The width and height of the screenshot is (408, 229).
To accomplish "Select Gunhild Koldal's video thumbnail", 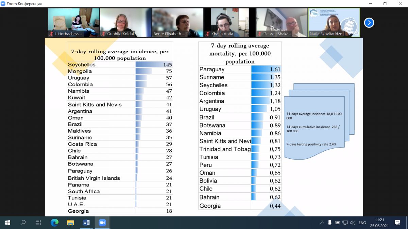I will click(126, 22).
